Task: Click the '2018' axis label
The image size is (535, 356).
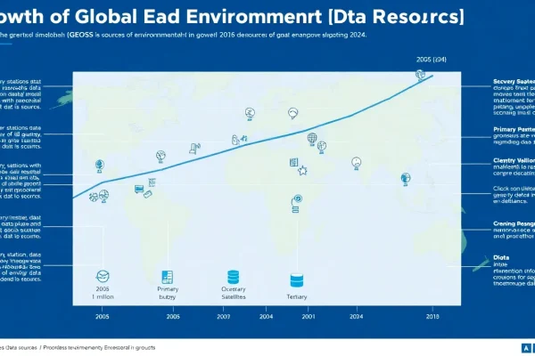Action: coord(432,317)
